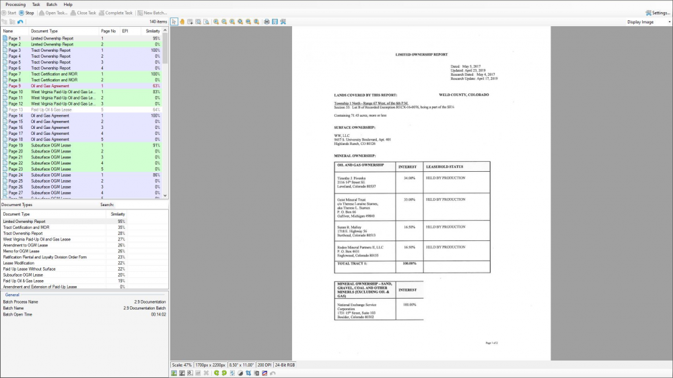Sort page list by Similarity column

pos(152,31)
